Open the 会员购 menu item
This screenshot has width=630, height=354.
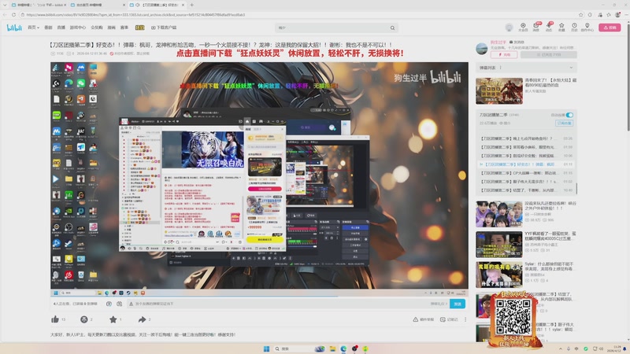pos(96,28)
